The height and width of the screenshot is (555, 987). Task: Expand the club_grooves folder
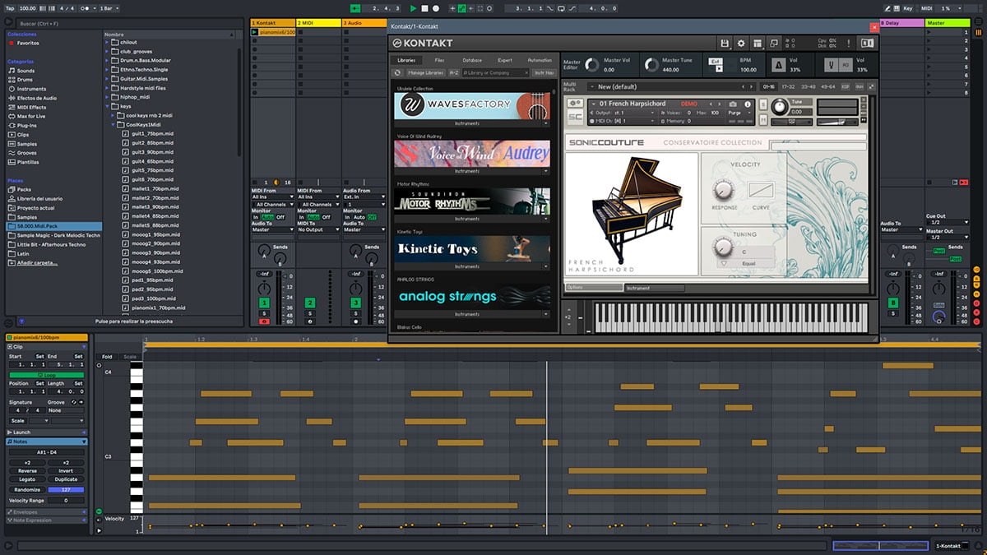coord(107,51)
